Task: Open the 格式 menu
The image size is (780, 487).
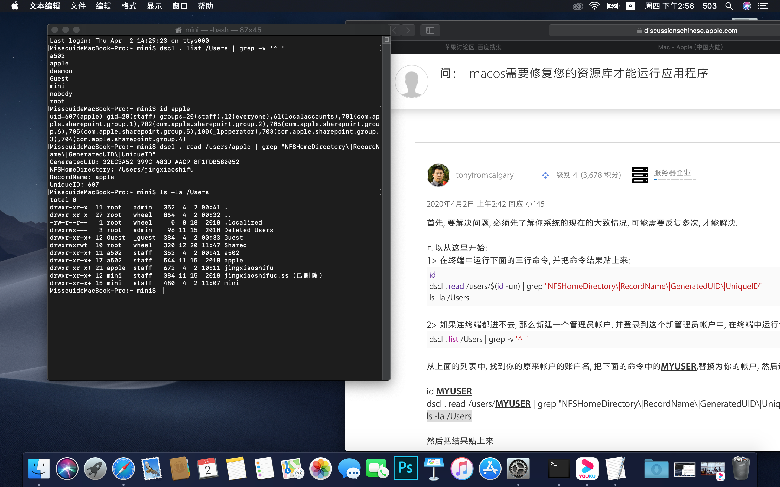Action: pos(129,6)
